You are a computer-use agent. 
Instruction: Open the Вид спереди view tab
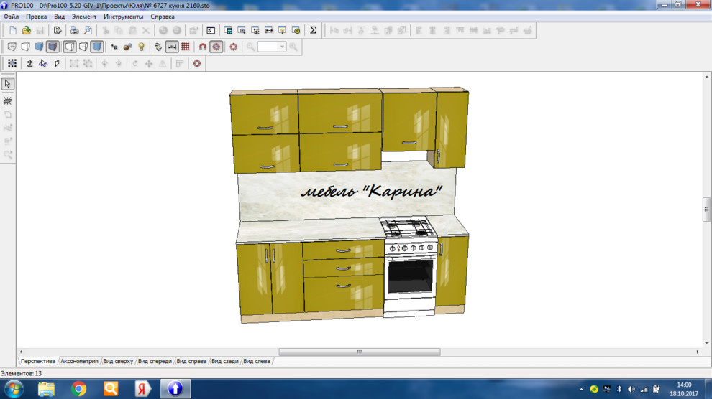(155, 361)
